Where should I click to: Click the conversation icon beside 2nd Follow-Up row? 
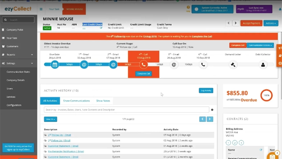point(45,135)
